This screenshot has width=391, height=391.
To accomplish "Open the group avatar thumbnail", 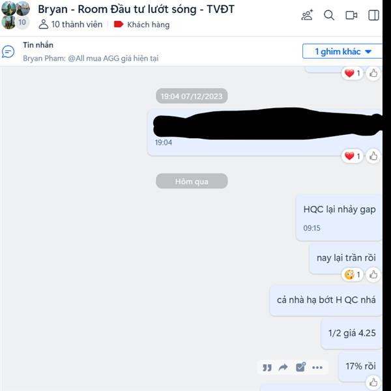I will coord(16,15).
